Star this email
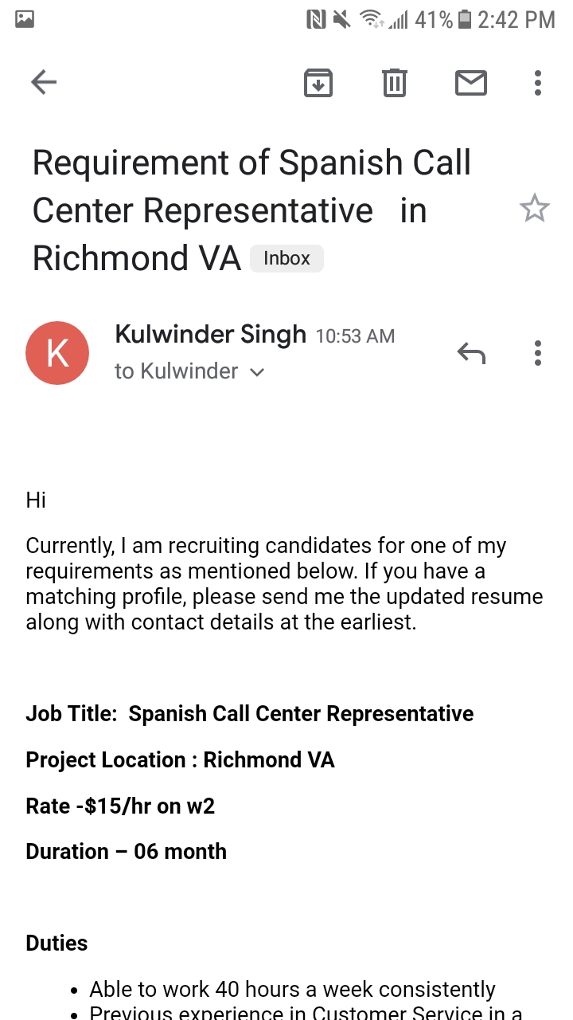Screen dimensions: 573x1020 point(534,209)
